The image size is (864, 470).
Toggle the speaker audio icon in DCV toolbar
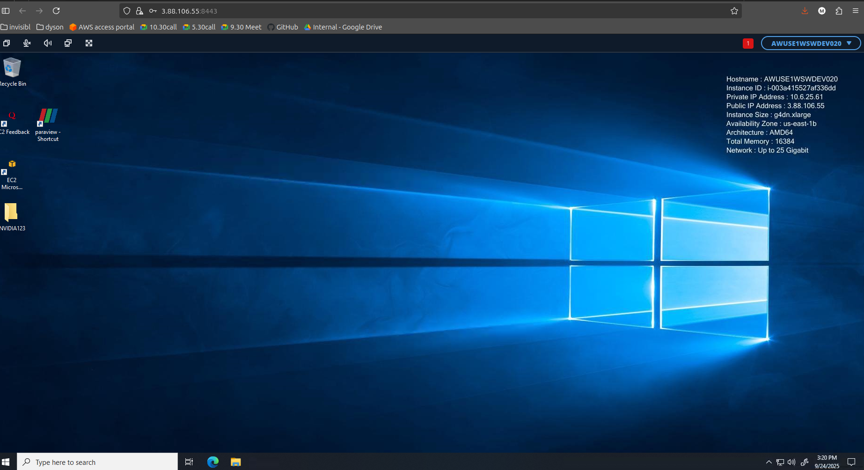(x=48, y=43)
